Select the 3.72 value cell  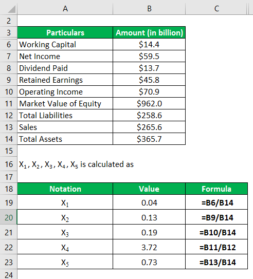pos(149,247)
